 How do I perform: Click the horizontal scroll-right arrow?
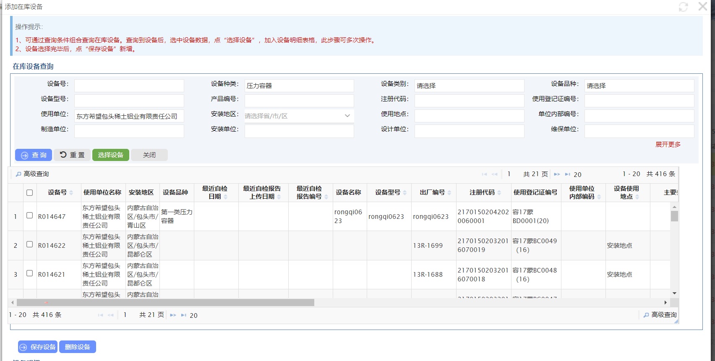coord(665,302)
